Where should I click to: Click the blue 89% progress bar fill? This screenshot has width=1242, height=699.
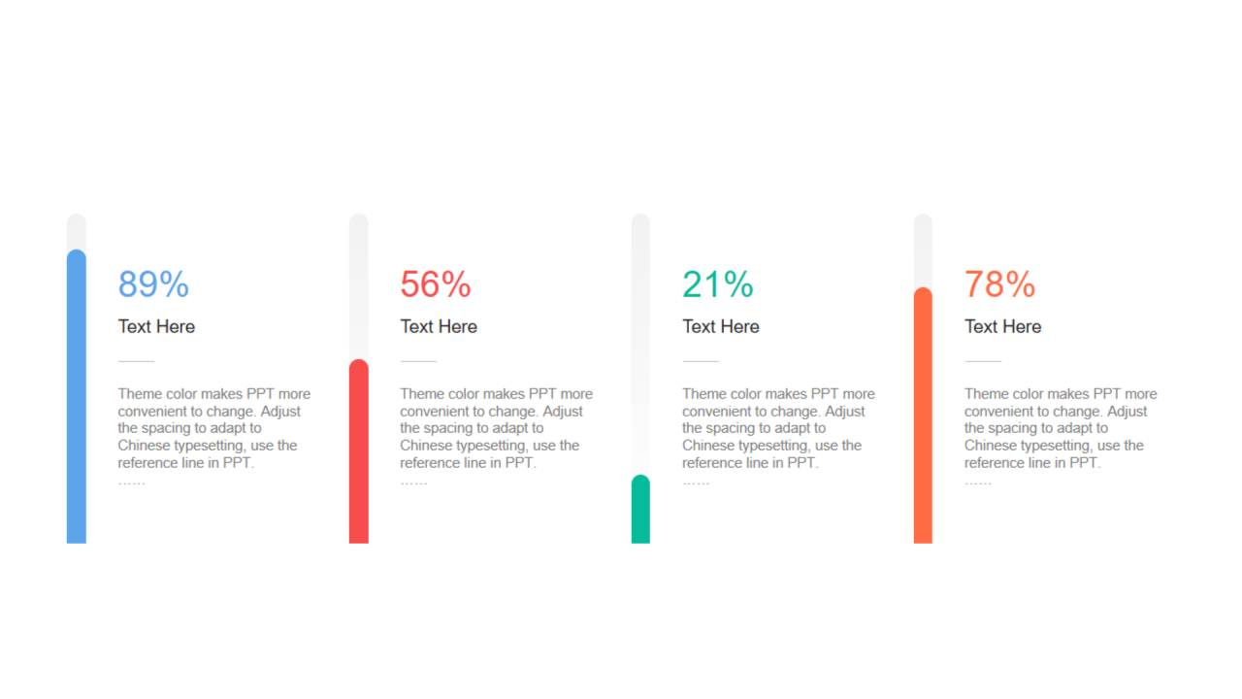click(76, 398)
